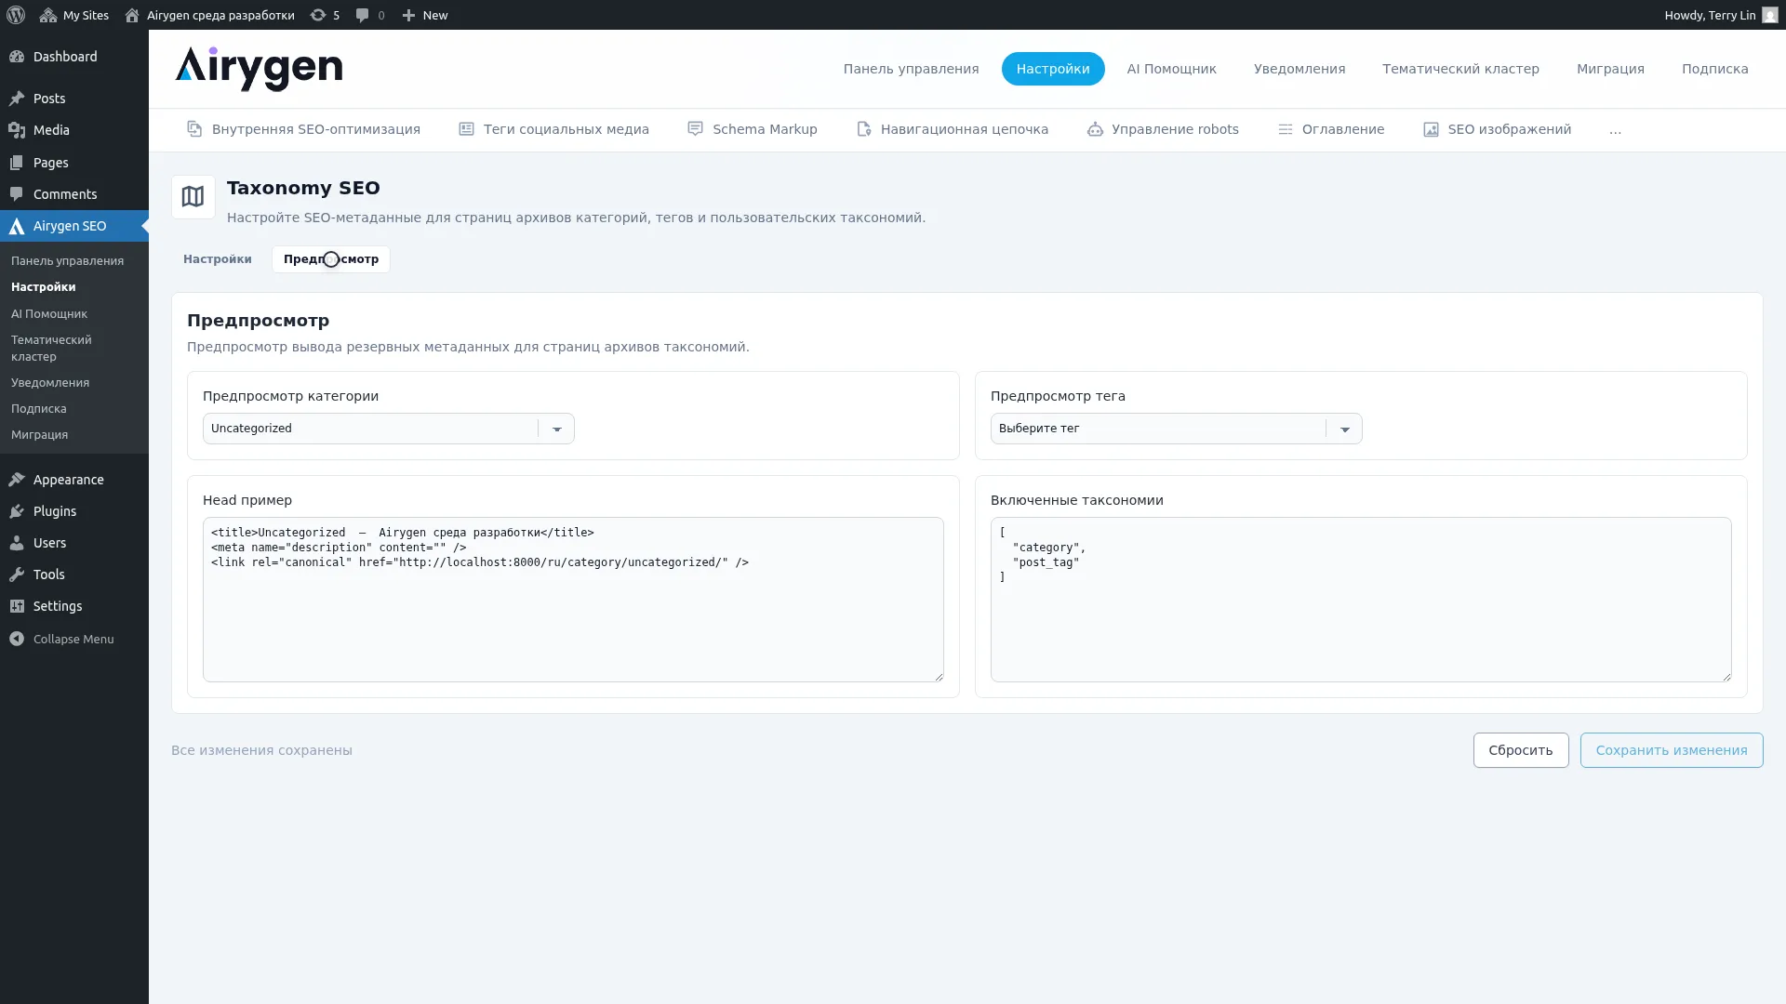Open the 'Выберите тег' combo box
This screenshot has width=1786, height=1004.
tap(1176, 429)
